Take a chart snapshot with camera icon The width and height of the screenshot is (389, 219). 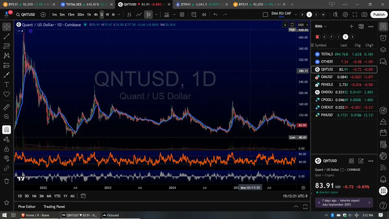[x=365, y=15]
